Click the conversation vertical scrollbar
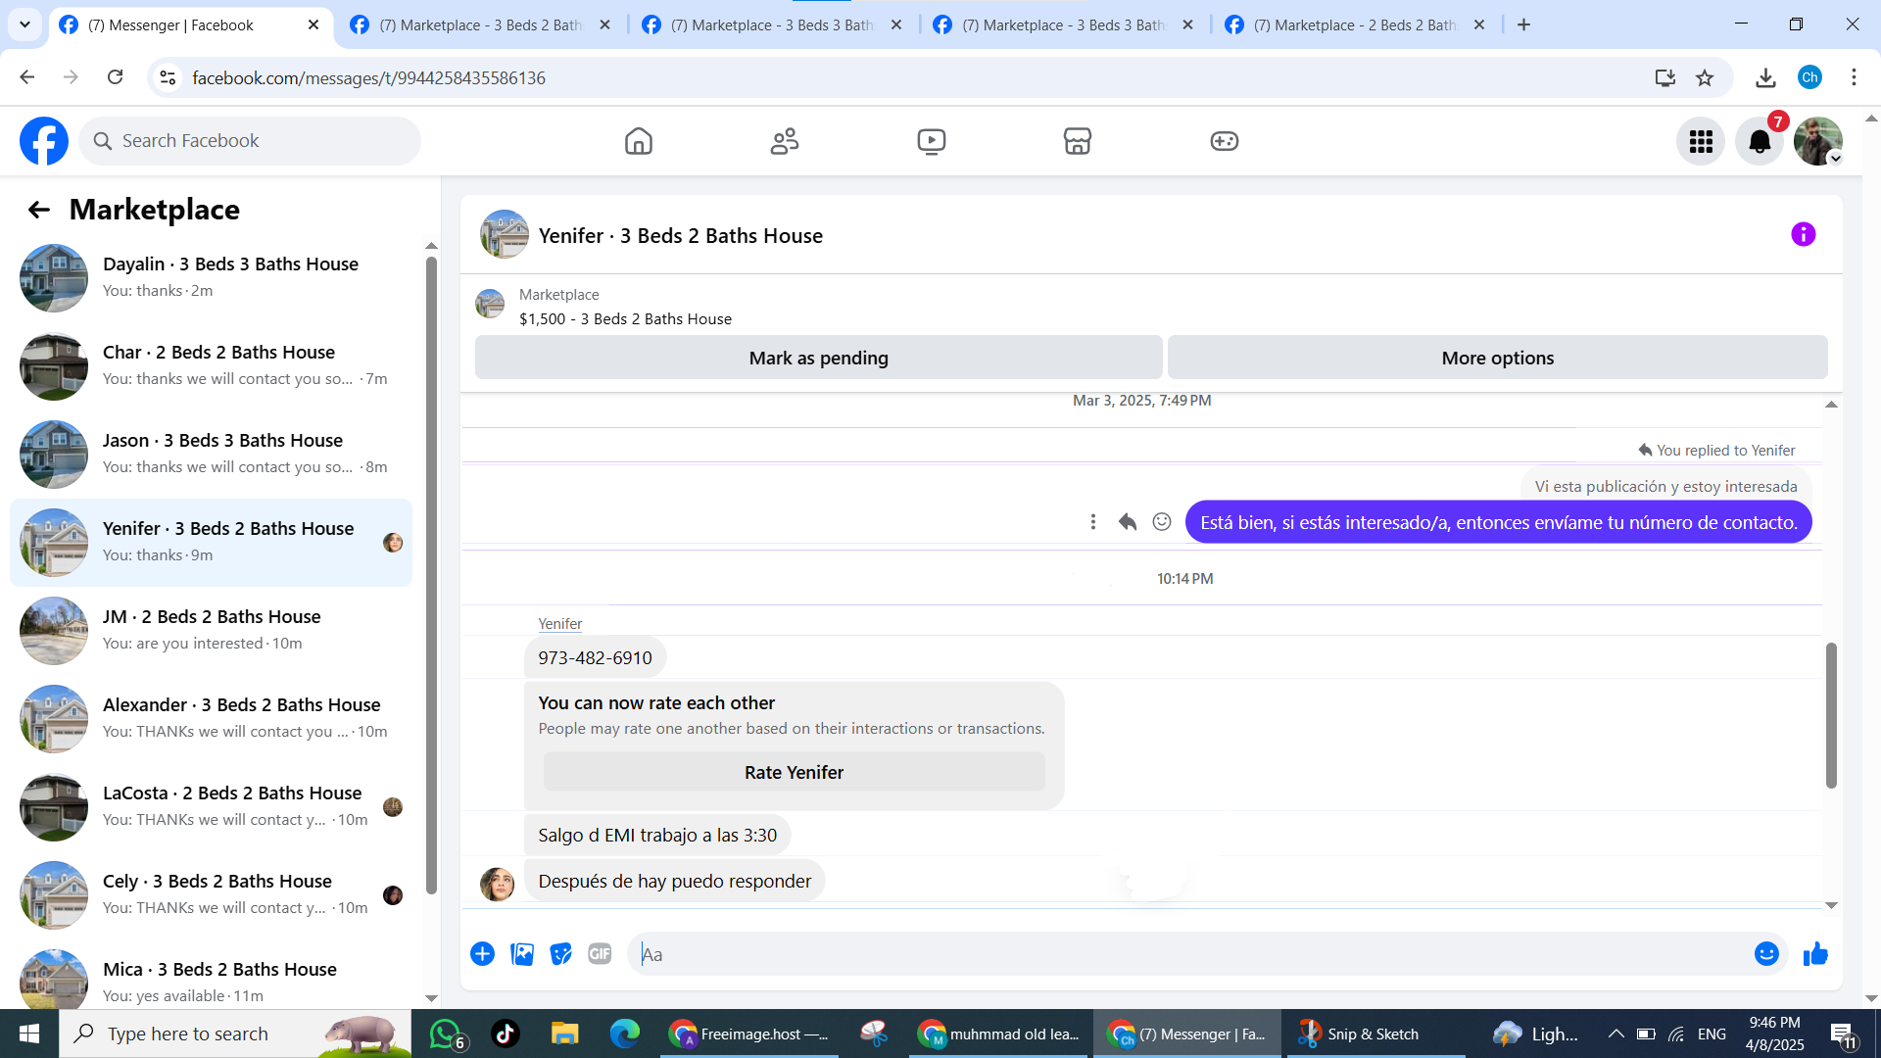The height and width of the screenshot is (1058, 1881). [1830, 715]
